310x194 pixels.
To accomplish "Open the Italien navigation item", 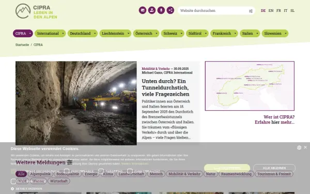I will [x=247, y=34].
